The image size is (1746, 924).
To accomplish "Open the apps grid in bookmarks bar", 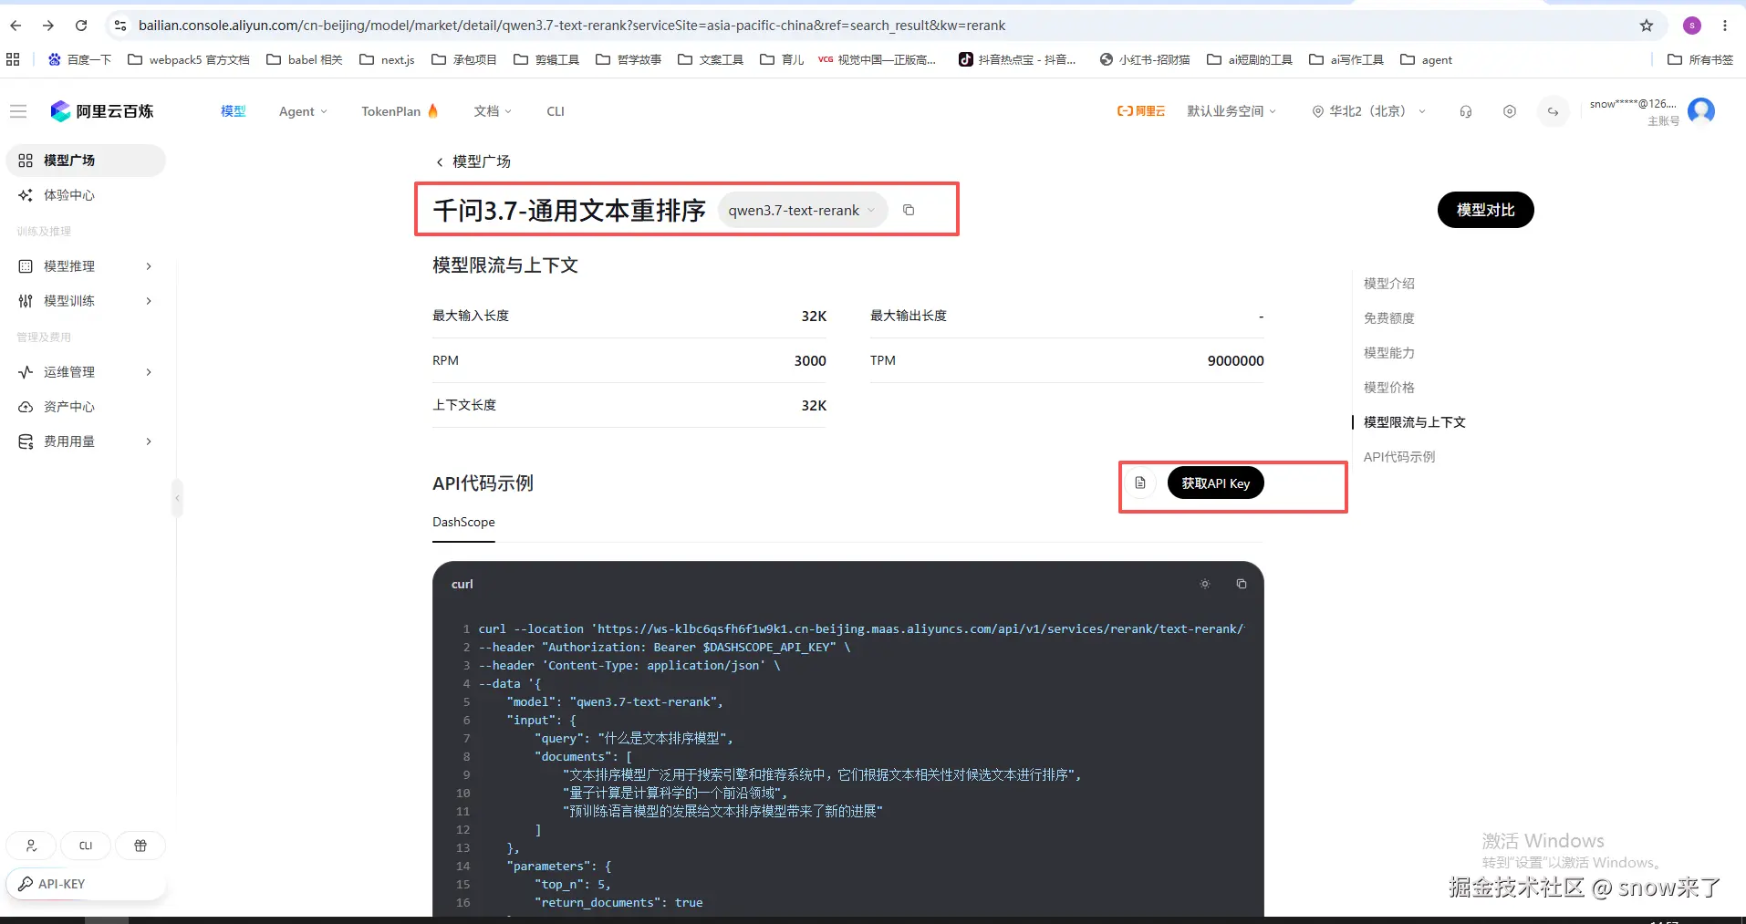I will (x=13, y=59).
